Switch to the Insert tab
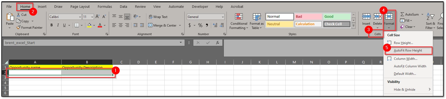446x99 pixels. tap(42, 6)
